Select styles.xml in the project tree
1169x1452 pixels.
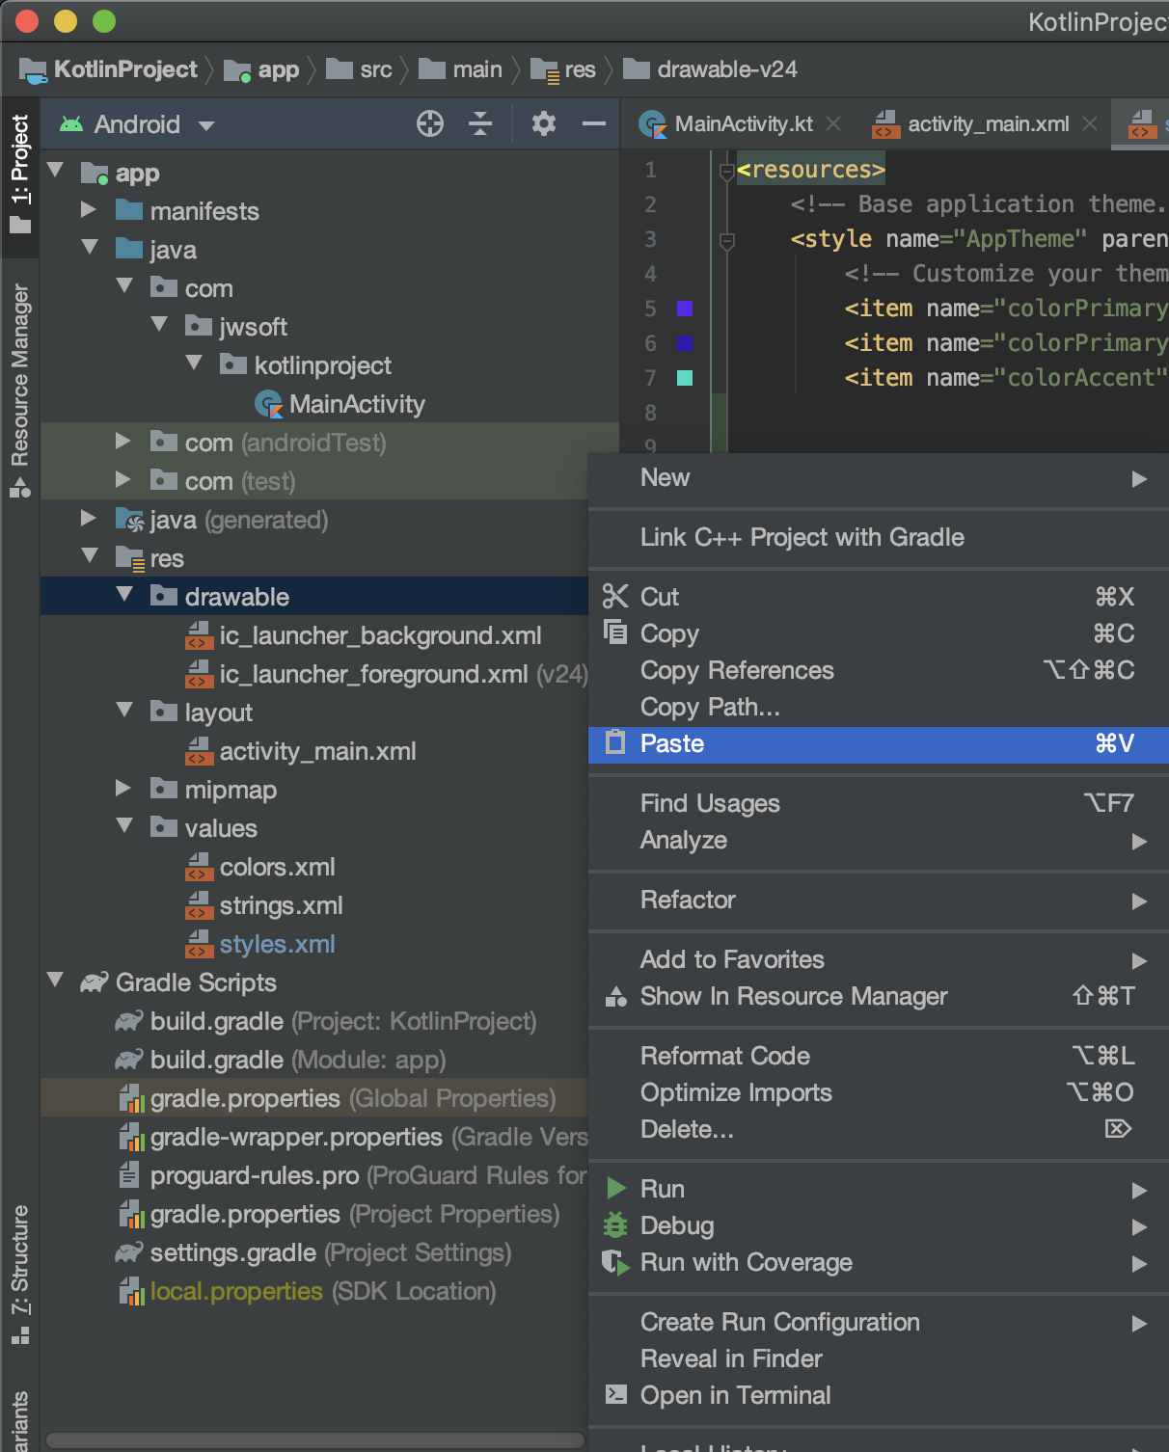pos(277,944)
